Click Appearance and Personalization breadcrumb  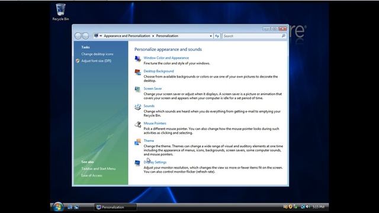click(127, 35)
